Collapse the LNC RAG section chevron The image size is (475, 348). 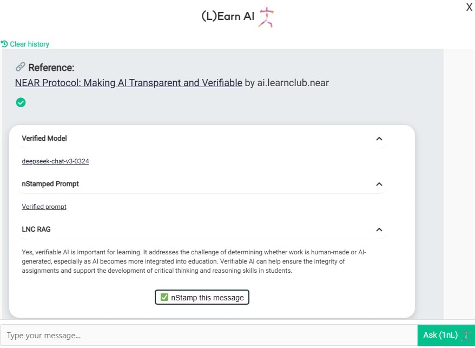pos(379,229)
